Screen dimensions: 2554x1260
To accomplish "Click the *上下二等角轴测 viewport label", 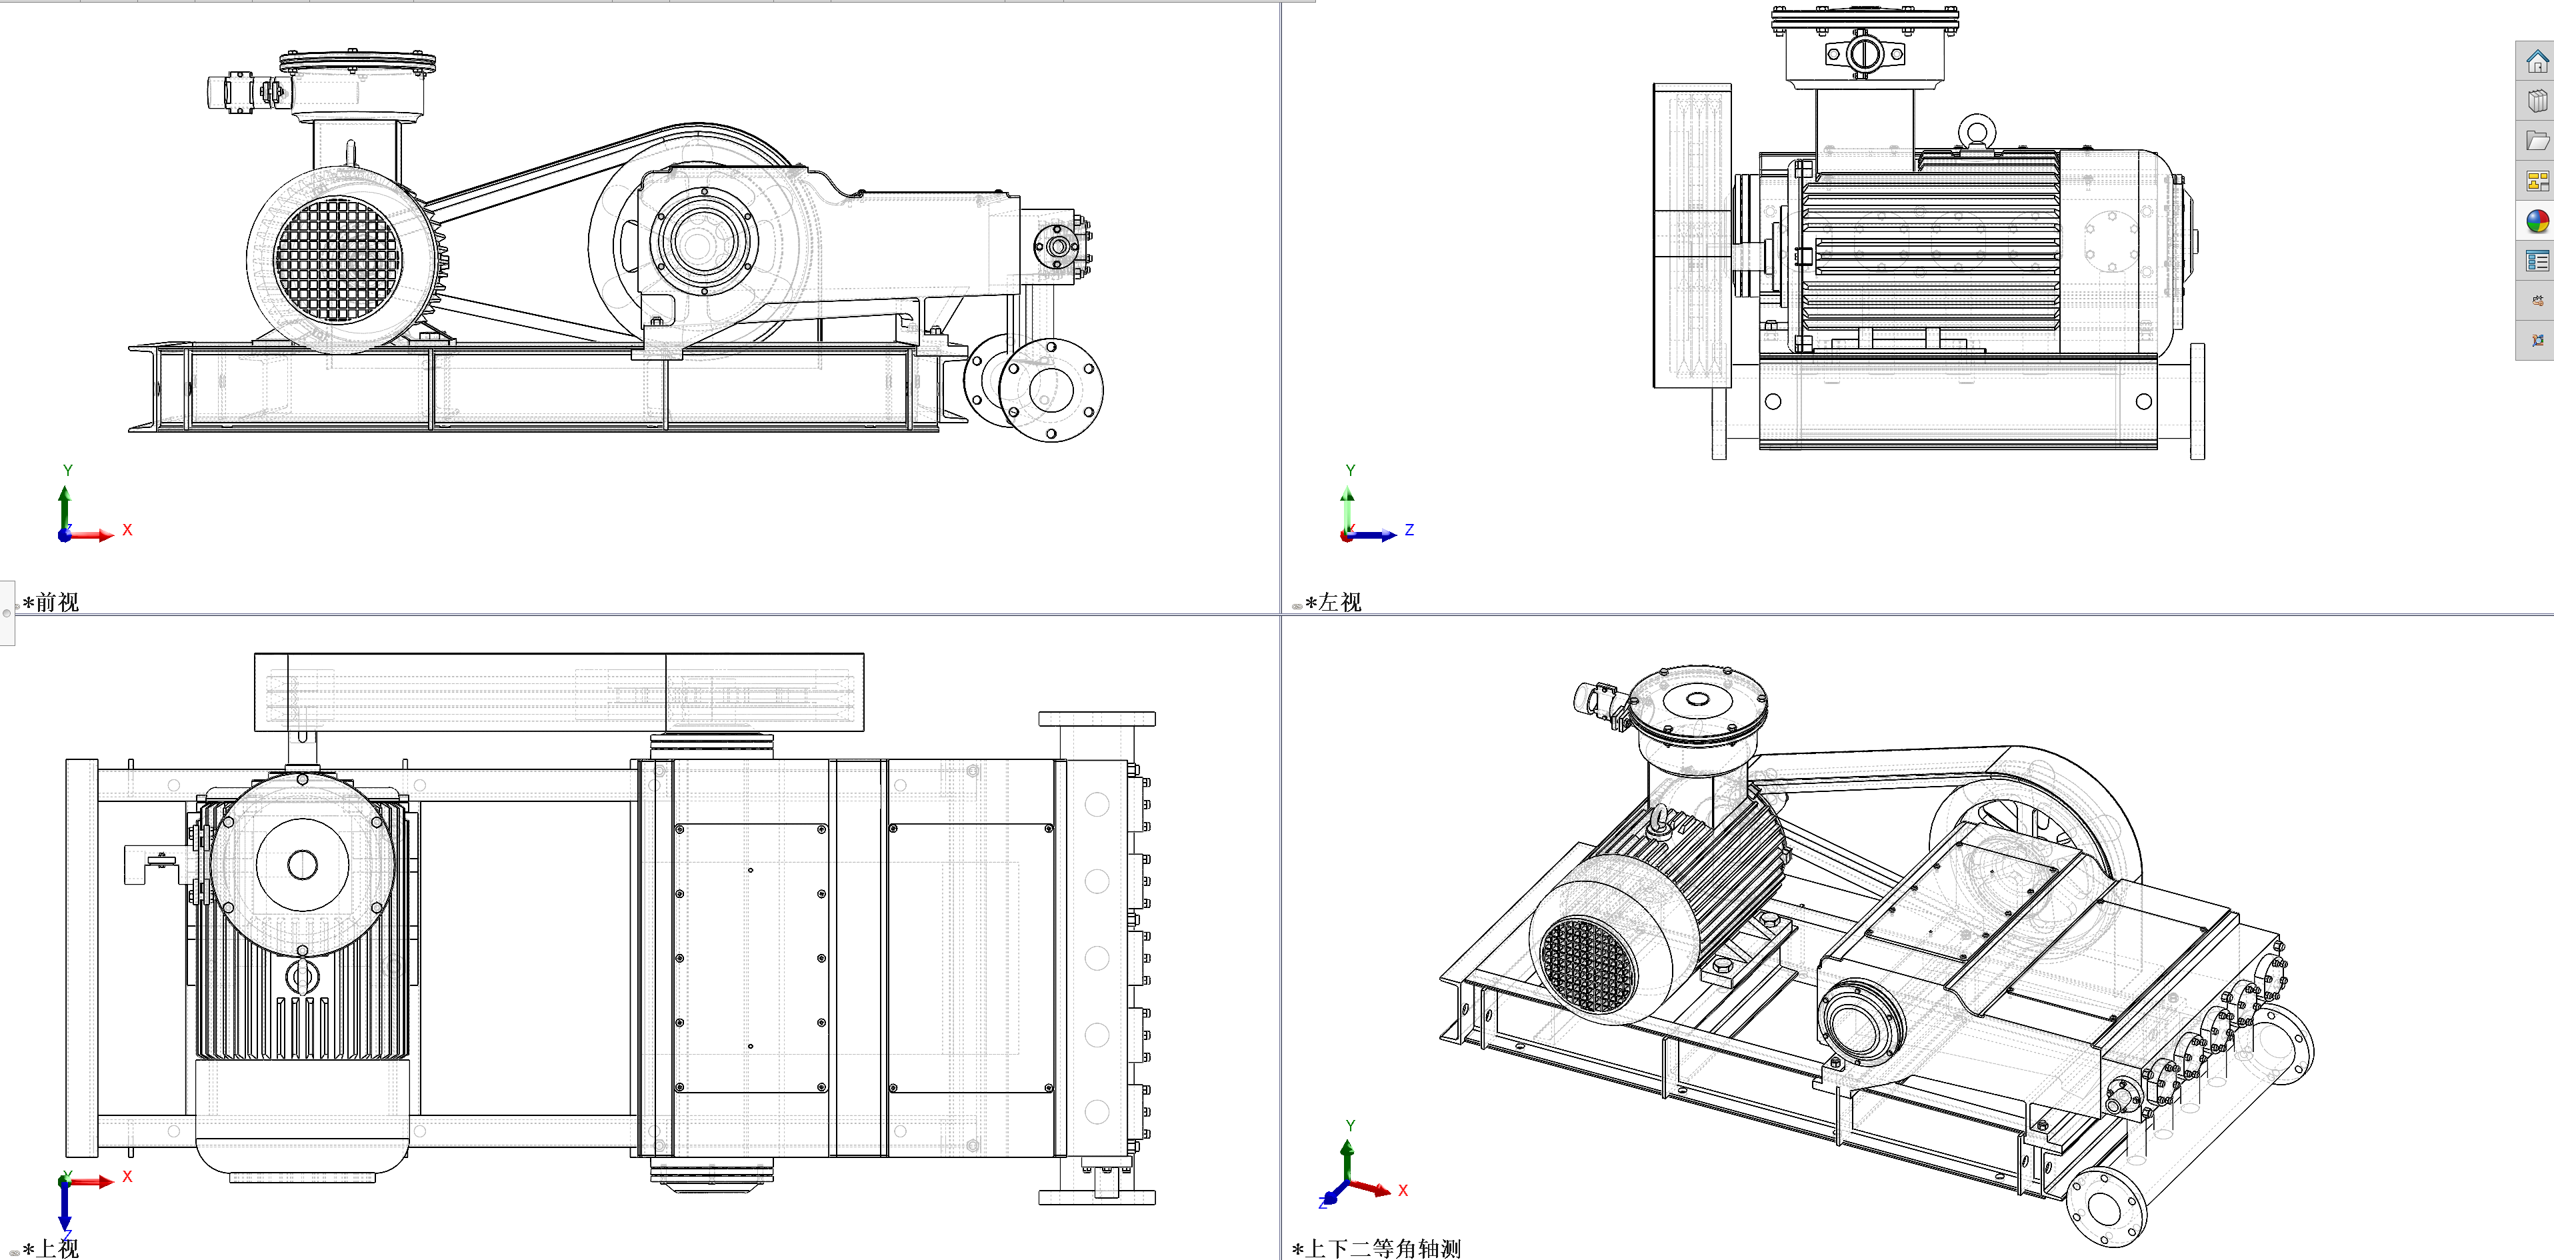I will (1376, 1248).
